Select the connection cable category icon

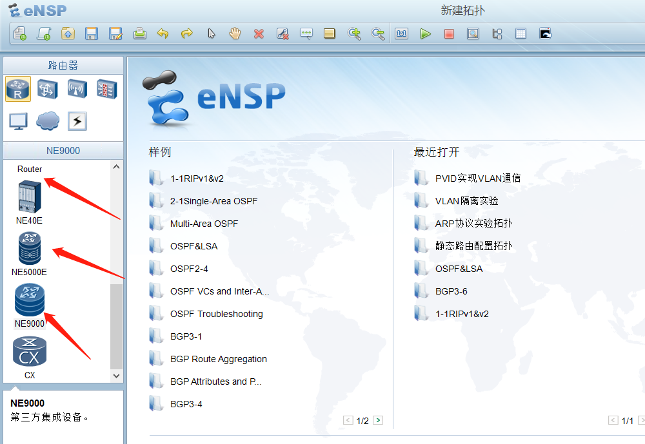pos(77,121)
